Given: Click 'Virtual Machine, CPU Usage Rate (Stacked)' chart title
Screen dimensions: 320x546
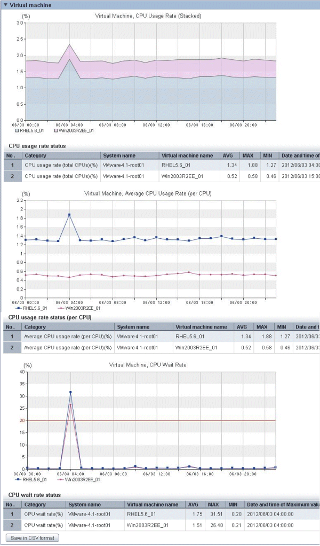Looking at the screenshot, I should [148, 15].
